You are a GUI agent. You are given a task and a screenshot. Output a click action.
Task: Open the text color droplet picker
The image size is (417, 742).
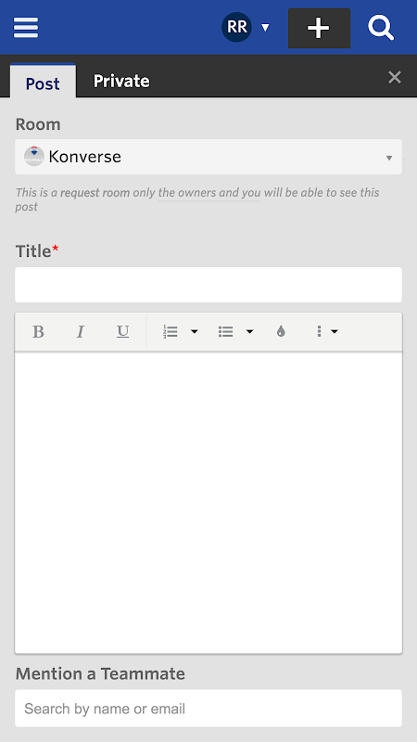(x=282, y=332)
